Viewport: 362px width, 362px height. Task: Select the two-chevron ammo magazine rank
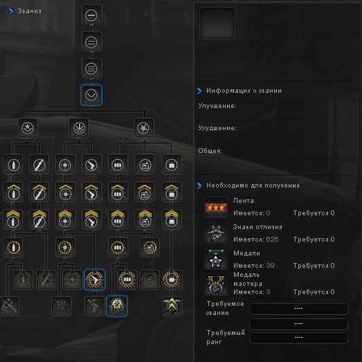118,219
